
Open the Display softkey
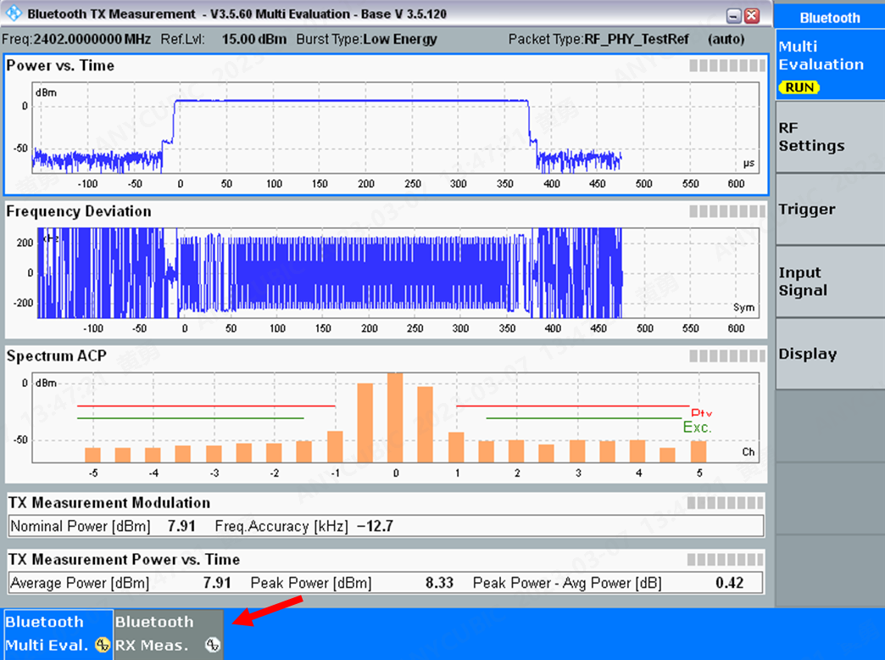[829, 354]
